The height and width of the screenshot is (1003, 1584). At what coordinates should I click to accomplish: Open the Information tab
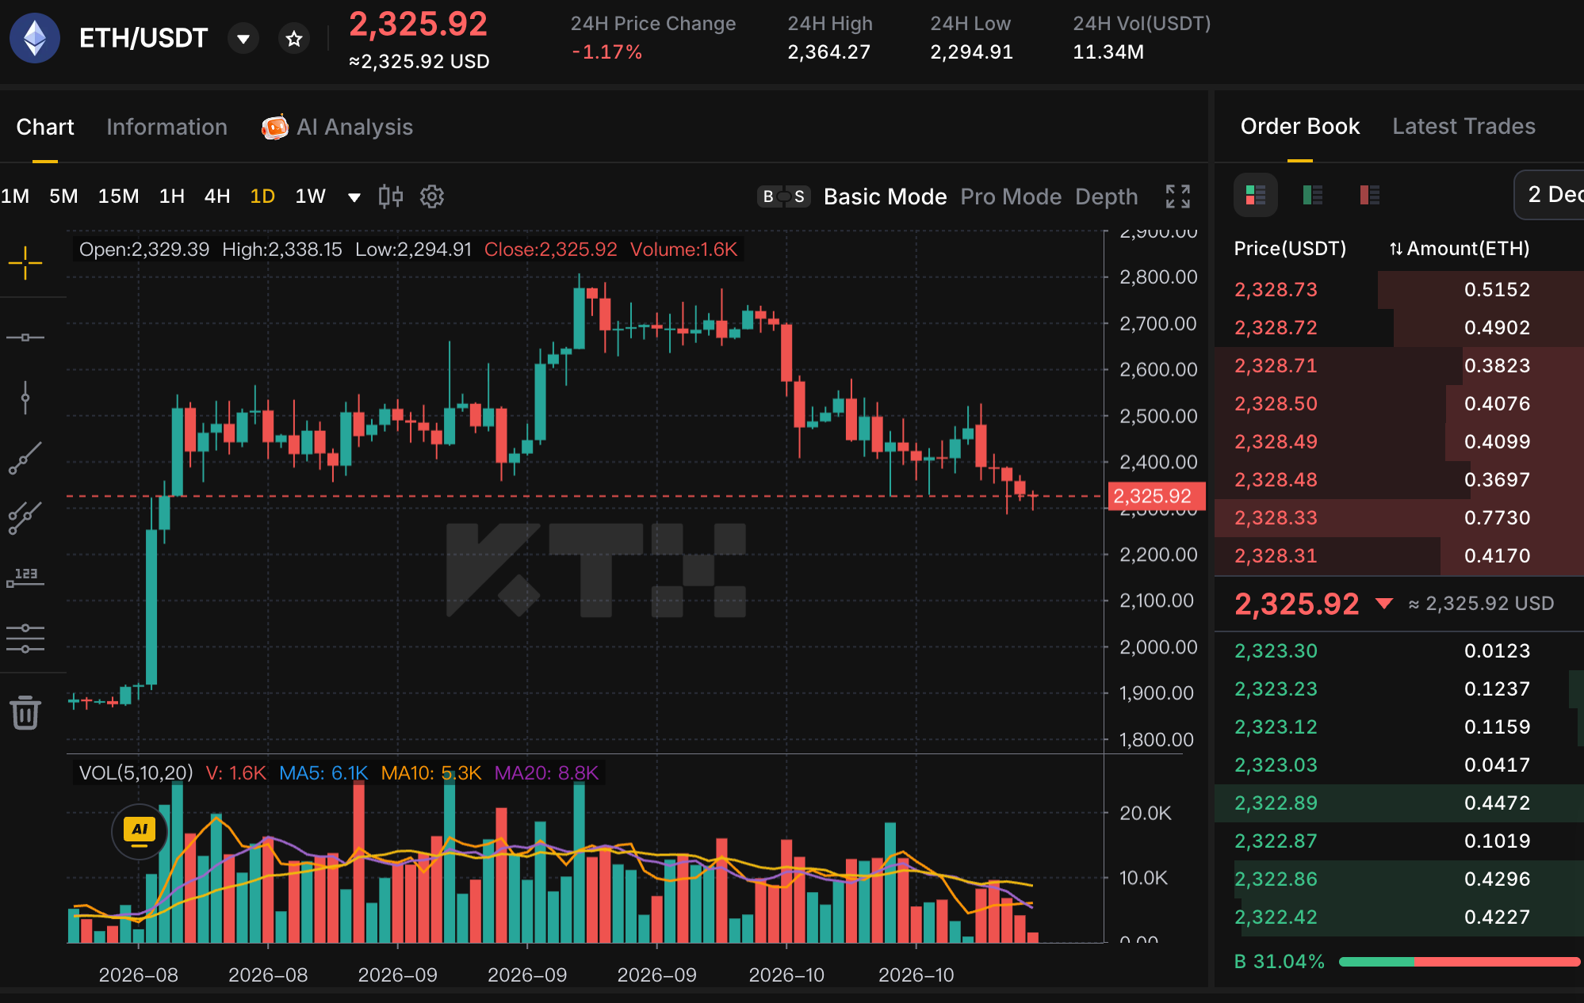pyautogui.click(x=166, y=127)
